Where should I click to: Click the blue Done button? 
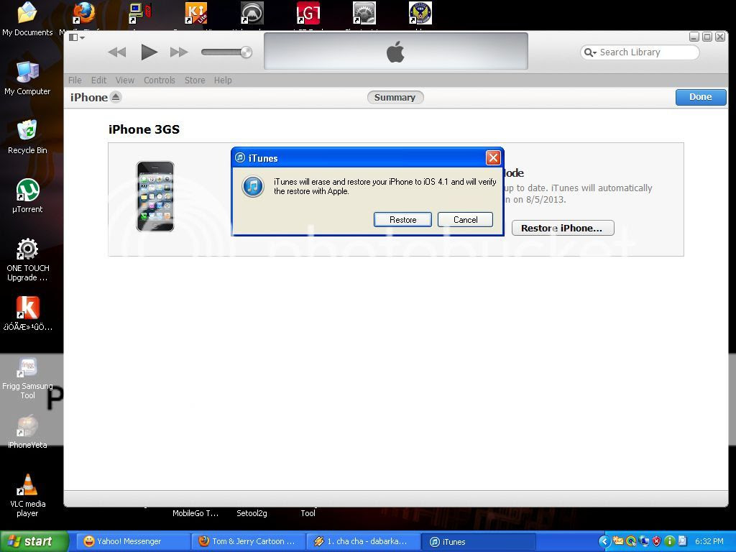[x=700, y=97]
